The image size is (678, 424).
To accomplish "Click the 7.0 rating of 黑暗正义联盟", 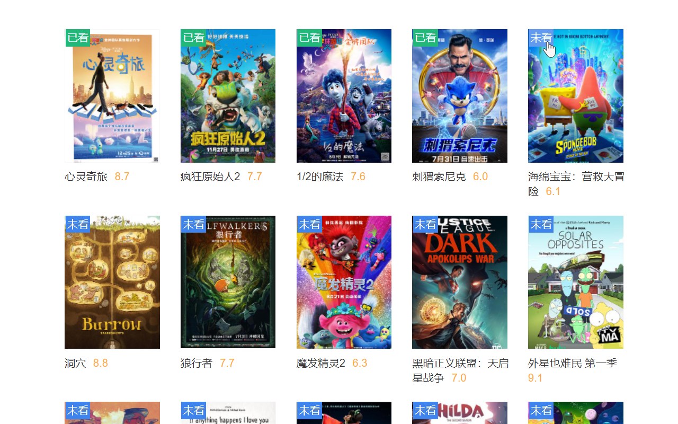I will 459,378.
